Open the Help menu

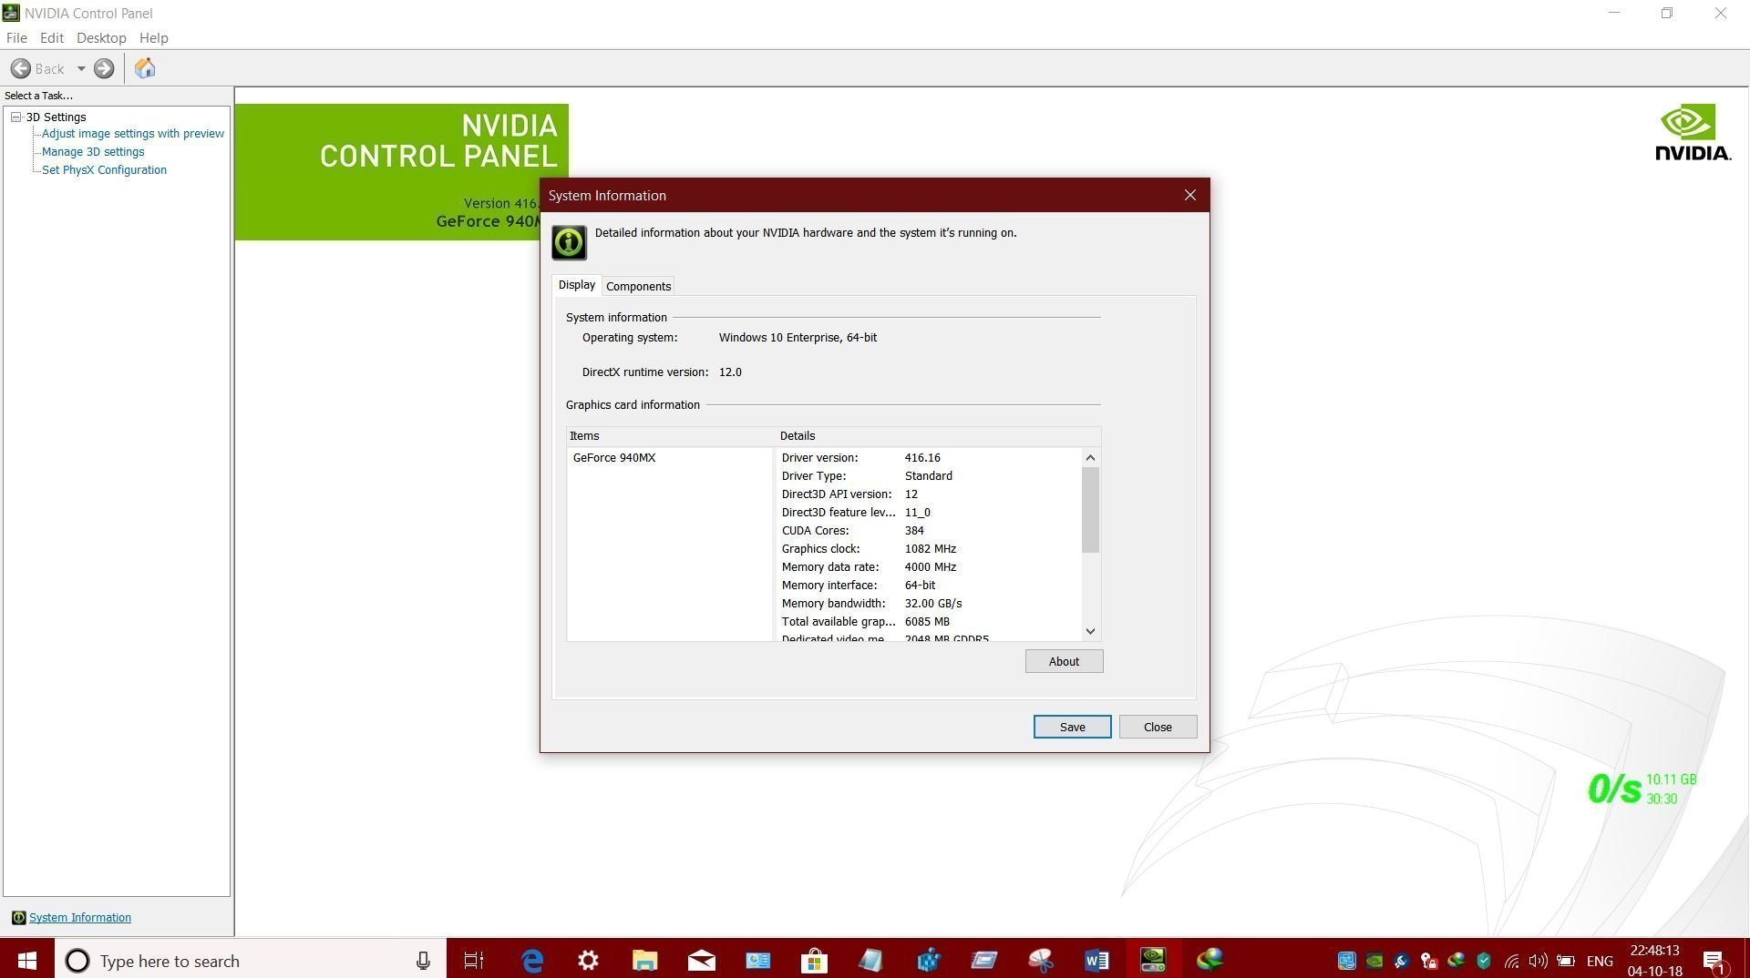pyautogui.click(x=153, y=38)
